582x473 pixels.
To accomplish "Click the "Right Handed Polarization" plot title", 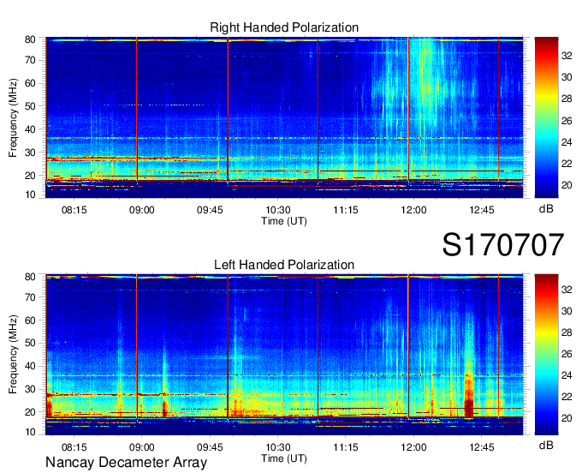I will pos(284,27).
